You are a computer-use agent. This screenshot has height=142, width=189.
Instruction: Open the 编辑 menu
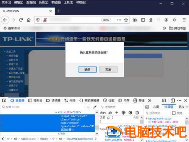click(x=19, y=2)
